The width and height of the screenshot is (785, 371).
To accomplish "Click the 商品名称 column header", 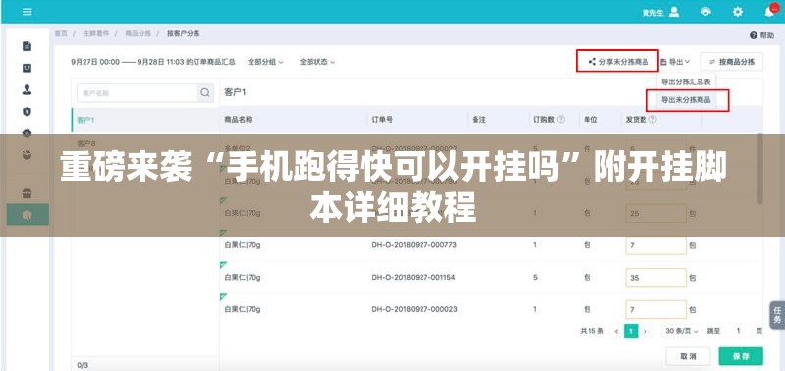I will coord(239,120).
